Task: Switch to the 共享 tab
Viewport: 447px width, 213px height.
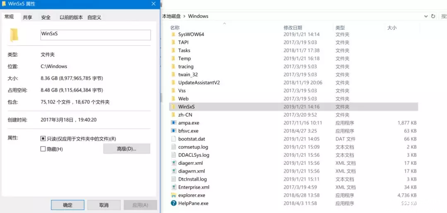Action: click(x=27, y=17)
